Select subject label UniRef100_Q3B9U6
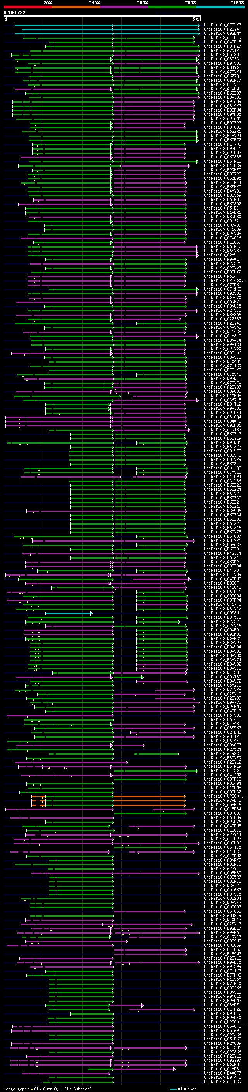248x1092 pixels. (222, 511)
